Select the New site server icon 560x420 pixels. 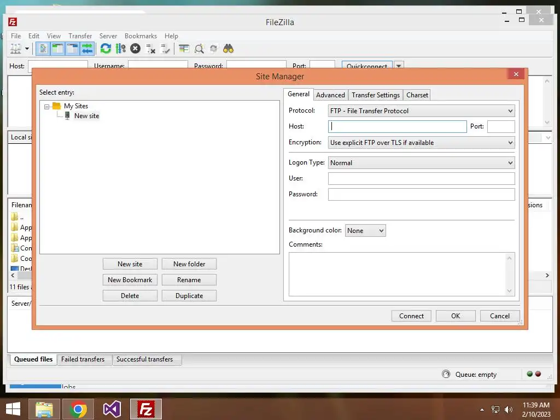point(67,116)
